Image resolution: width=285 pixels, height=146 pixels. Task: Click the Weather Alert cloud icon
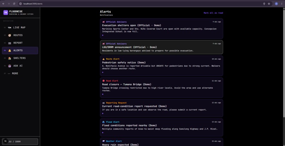coord(103,141)
